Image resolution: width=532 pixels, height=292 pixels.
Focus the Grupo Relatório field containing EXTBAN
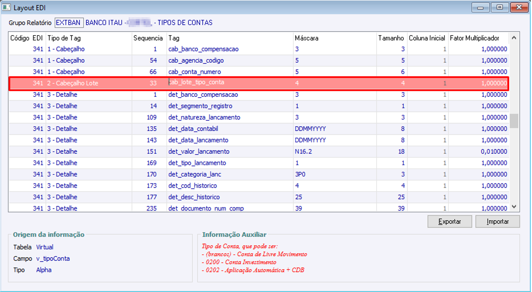pyautogui.click(x=69, y=23)
